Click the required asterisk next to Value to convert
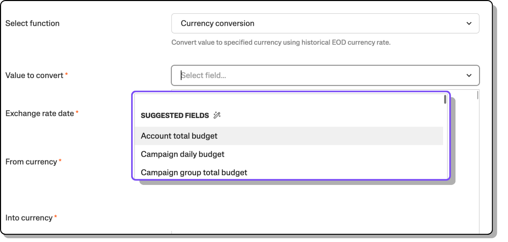 pyautogui.click(x=67, y=75)
